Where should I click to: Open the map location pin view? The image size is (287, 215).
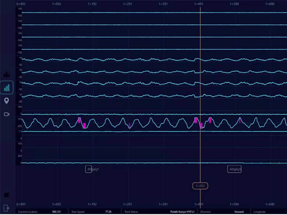tap(6, 101)
